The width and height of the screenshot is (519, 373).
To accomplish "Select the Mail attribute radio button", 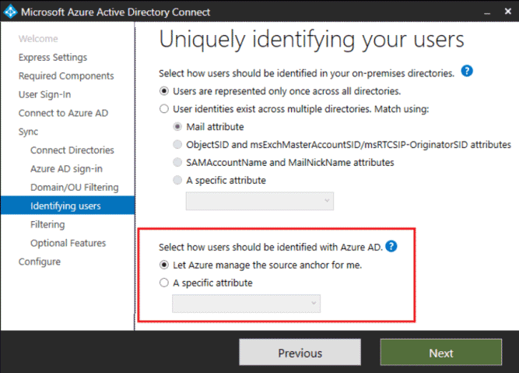I will click(179, 126).
